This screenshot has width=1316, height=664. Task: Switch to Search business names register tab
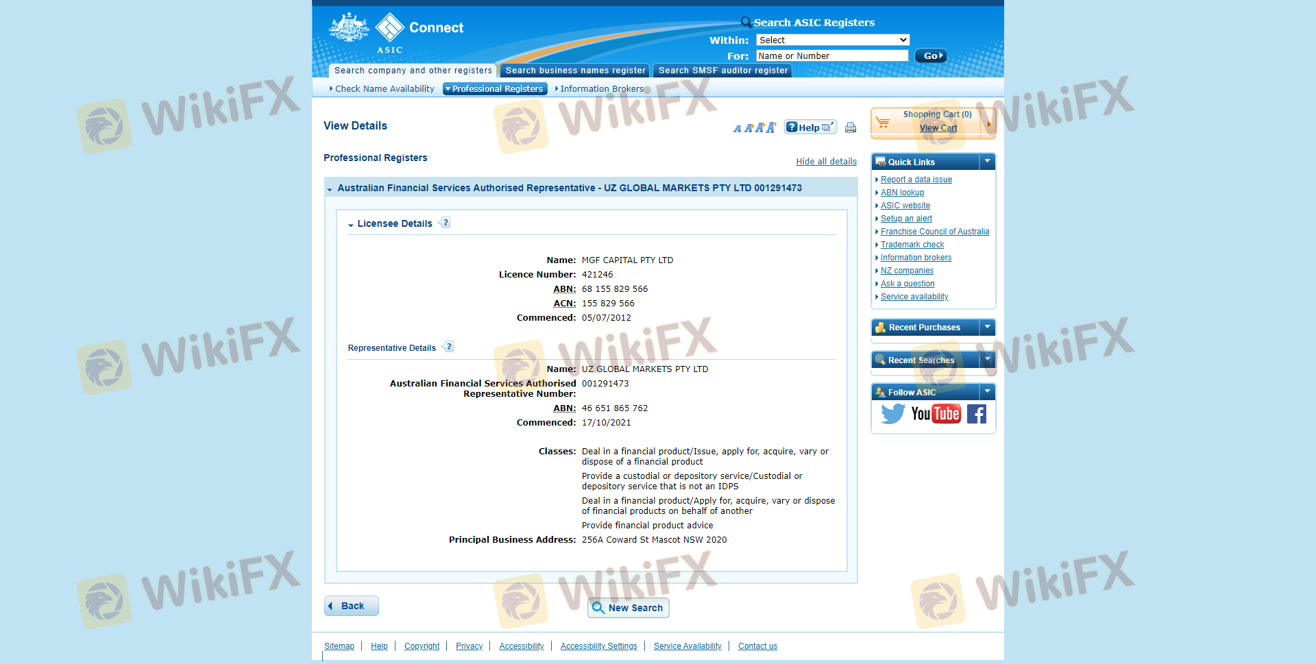[x=575, y=71]
